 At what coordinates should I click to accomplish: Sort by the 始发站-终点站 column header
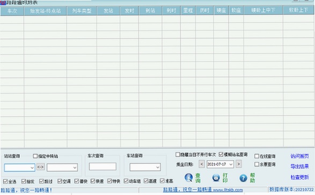[x=45, y=11]
